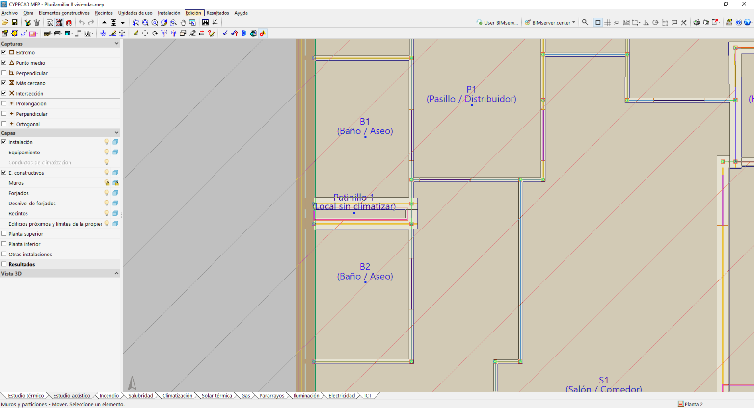This screenshot has height=408, width=754.
Task: Open the zoom window tool
Action: pos(174,22)
